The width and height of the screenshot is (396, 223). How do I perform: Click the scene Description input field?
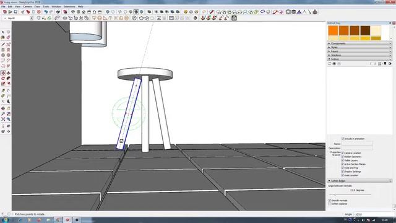pos(357,148)
